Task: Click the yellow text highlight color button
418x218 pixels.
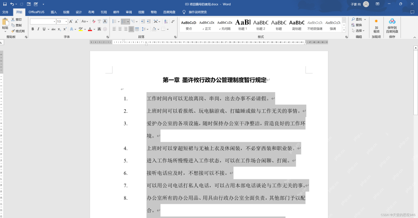Action: click(x=80, y=29)
